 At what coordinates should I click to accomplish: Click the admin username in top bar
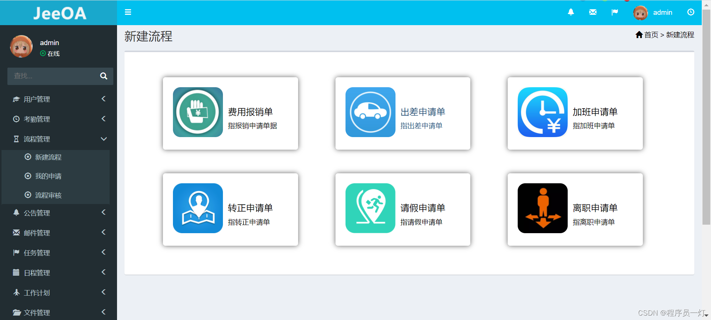pyautogui.click(x=662, y=13)
